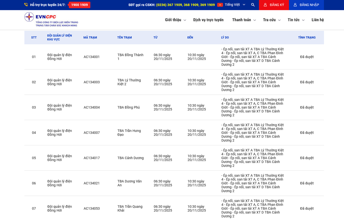Click the Tình trạng column header
This screenshot has width=344, height=220.
(x=307, y=38)
